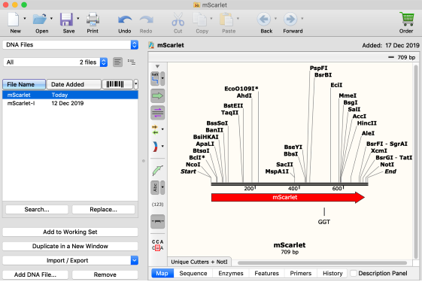The width and height of the screenshot is (422, 282).
Task: Toggle the show features green arrow icon
Action: click(x=158, y=96)
